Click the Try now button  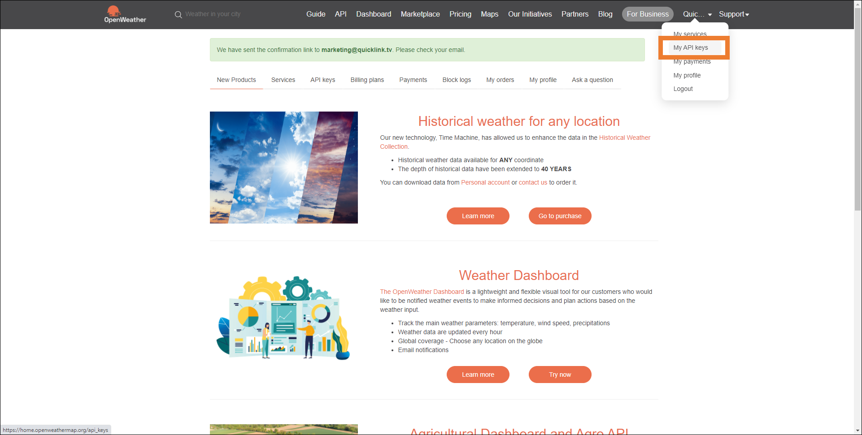[560, 375]
